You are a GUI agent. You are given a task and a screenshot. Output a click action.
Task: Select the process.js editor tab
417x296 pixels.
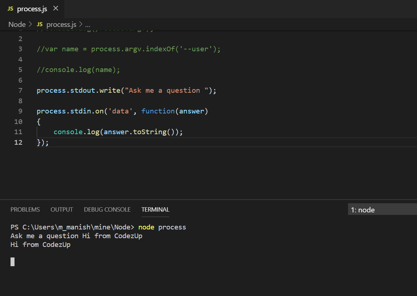(33, 9)
